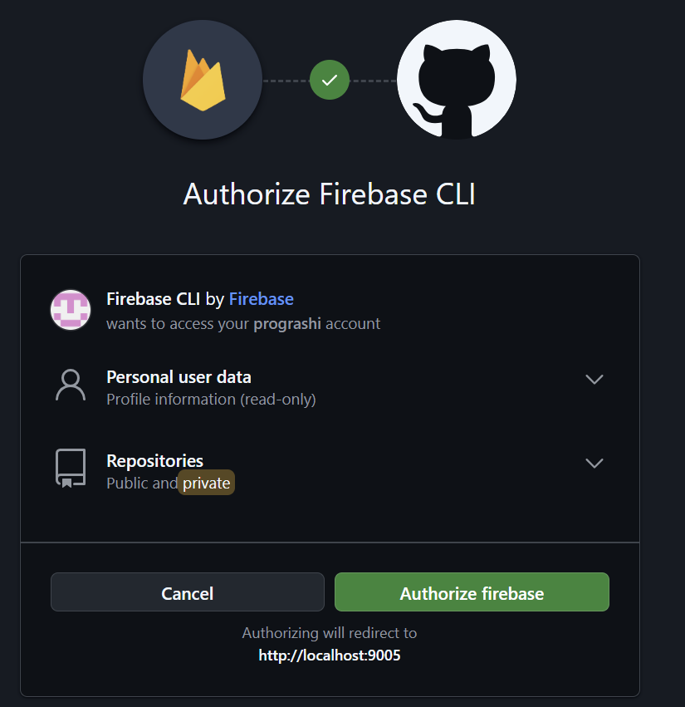Click the repository book icon
This screenshot has width=685, height=707.
tap(71, 469)
